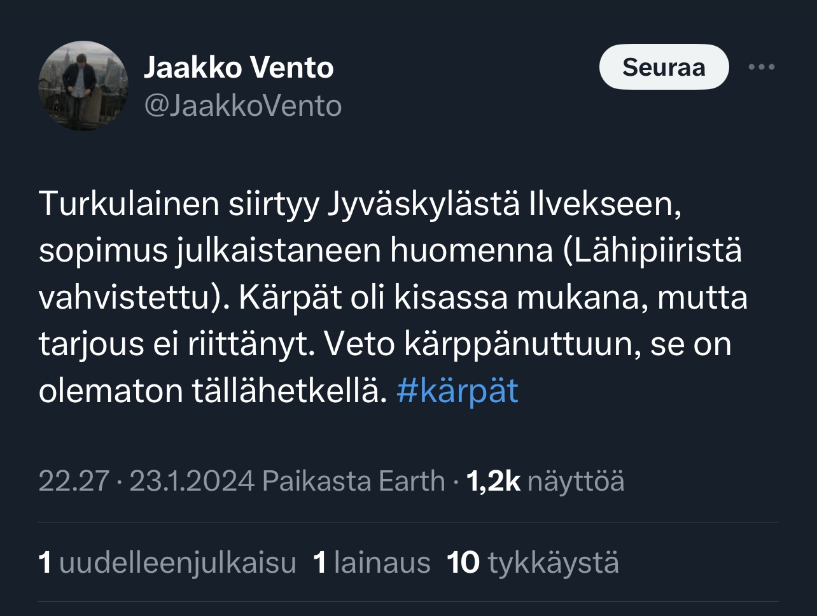Click the 23.1.2024 date
Viewport: 817px width, 616px height.
tap(192, 481)
